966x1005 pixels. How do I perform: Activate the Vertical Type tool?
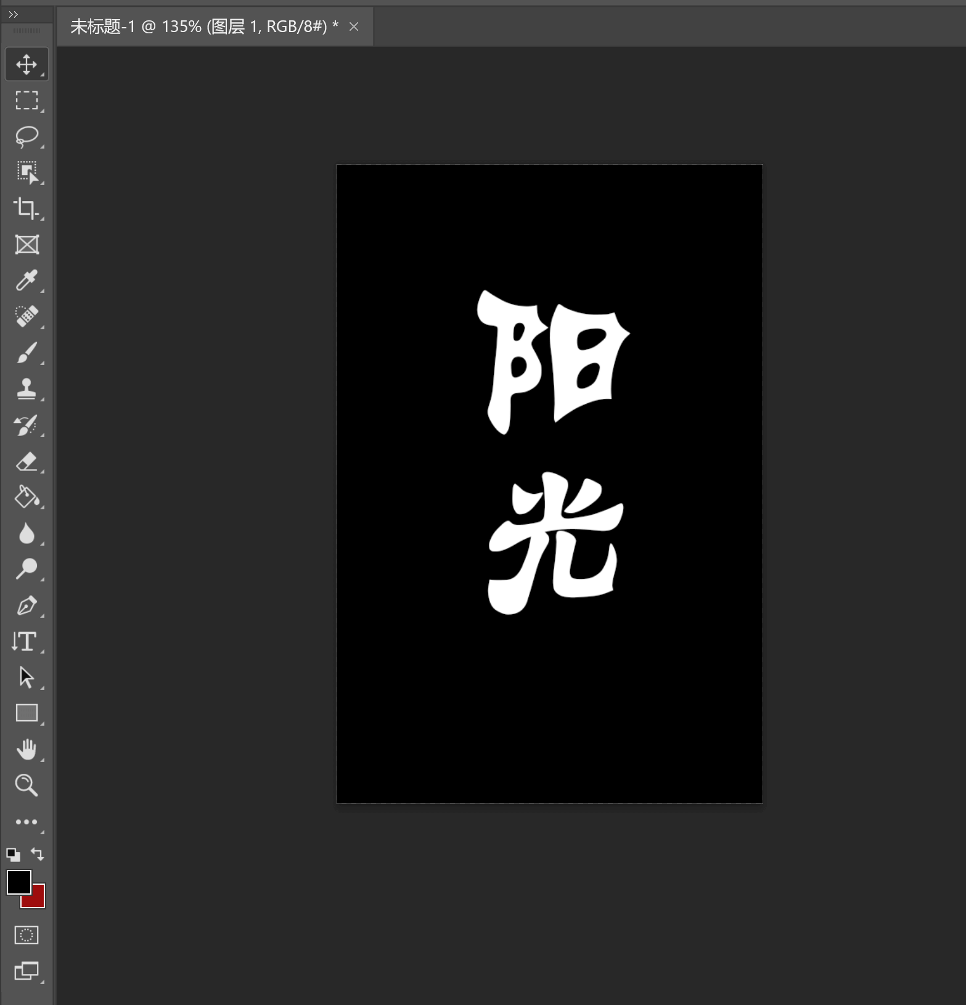tap(25, 641)
